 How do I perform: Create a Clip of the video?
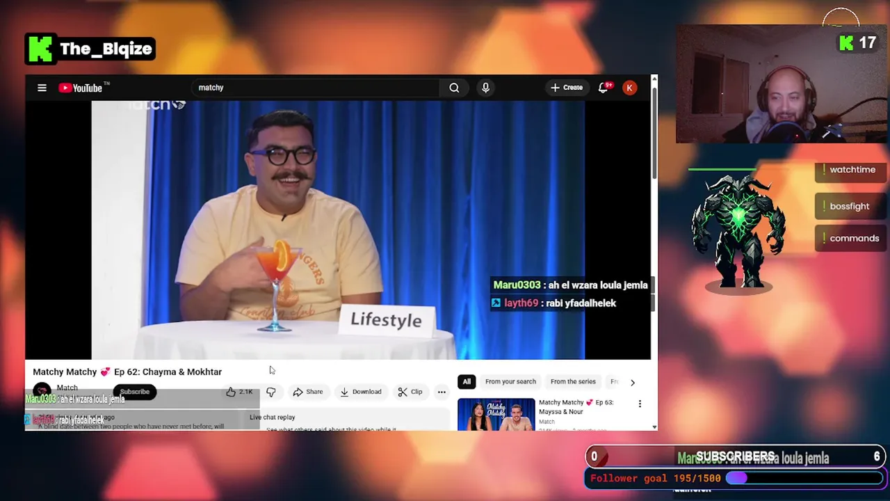point(410,392)
